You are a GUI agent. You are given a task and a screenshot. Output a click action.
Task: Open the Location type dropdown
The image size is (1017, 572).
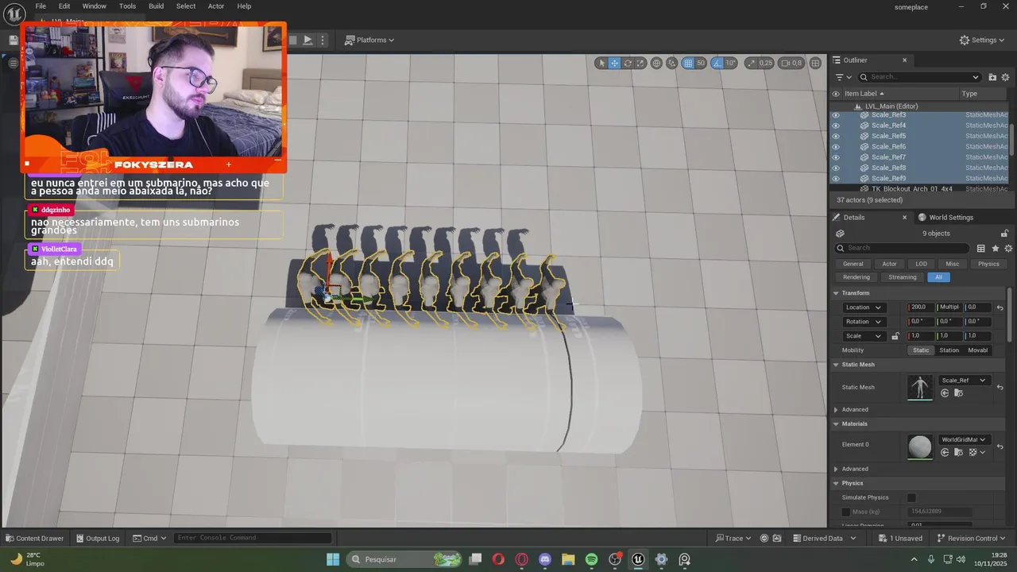(x=864, y=307)
